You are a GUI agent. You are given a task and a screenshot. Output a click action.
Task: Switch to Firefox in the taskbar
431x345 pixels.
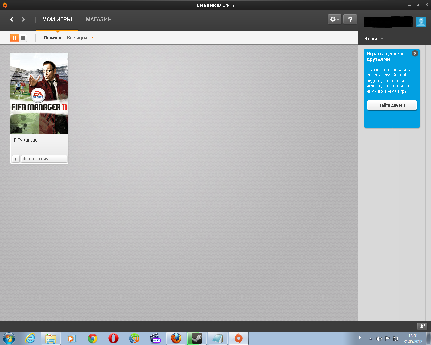coord(176,338)
